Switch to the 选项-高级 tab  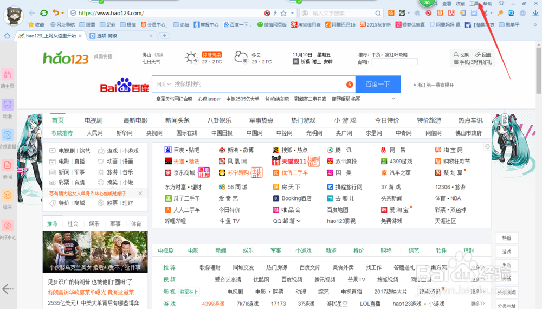pyautogui.click(x=121, y=36)
